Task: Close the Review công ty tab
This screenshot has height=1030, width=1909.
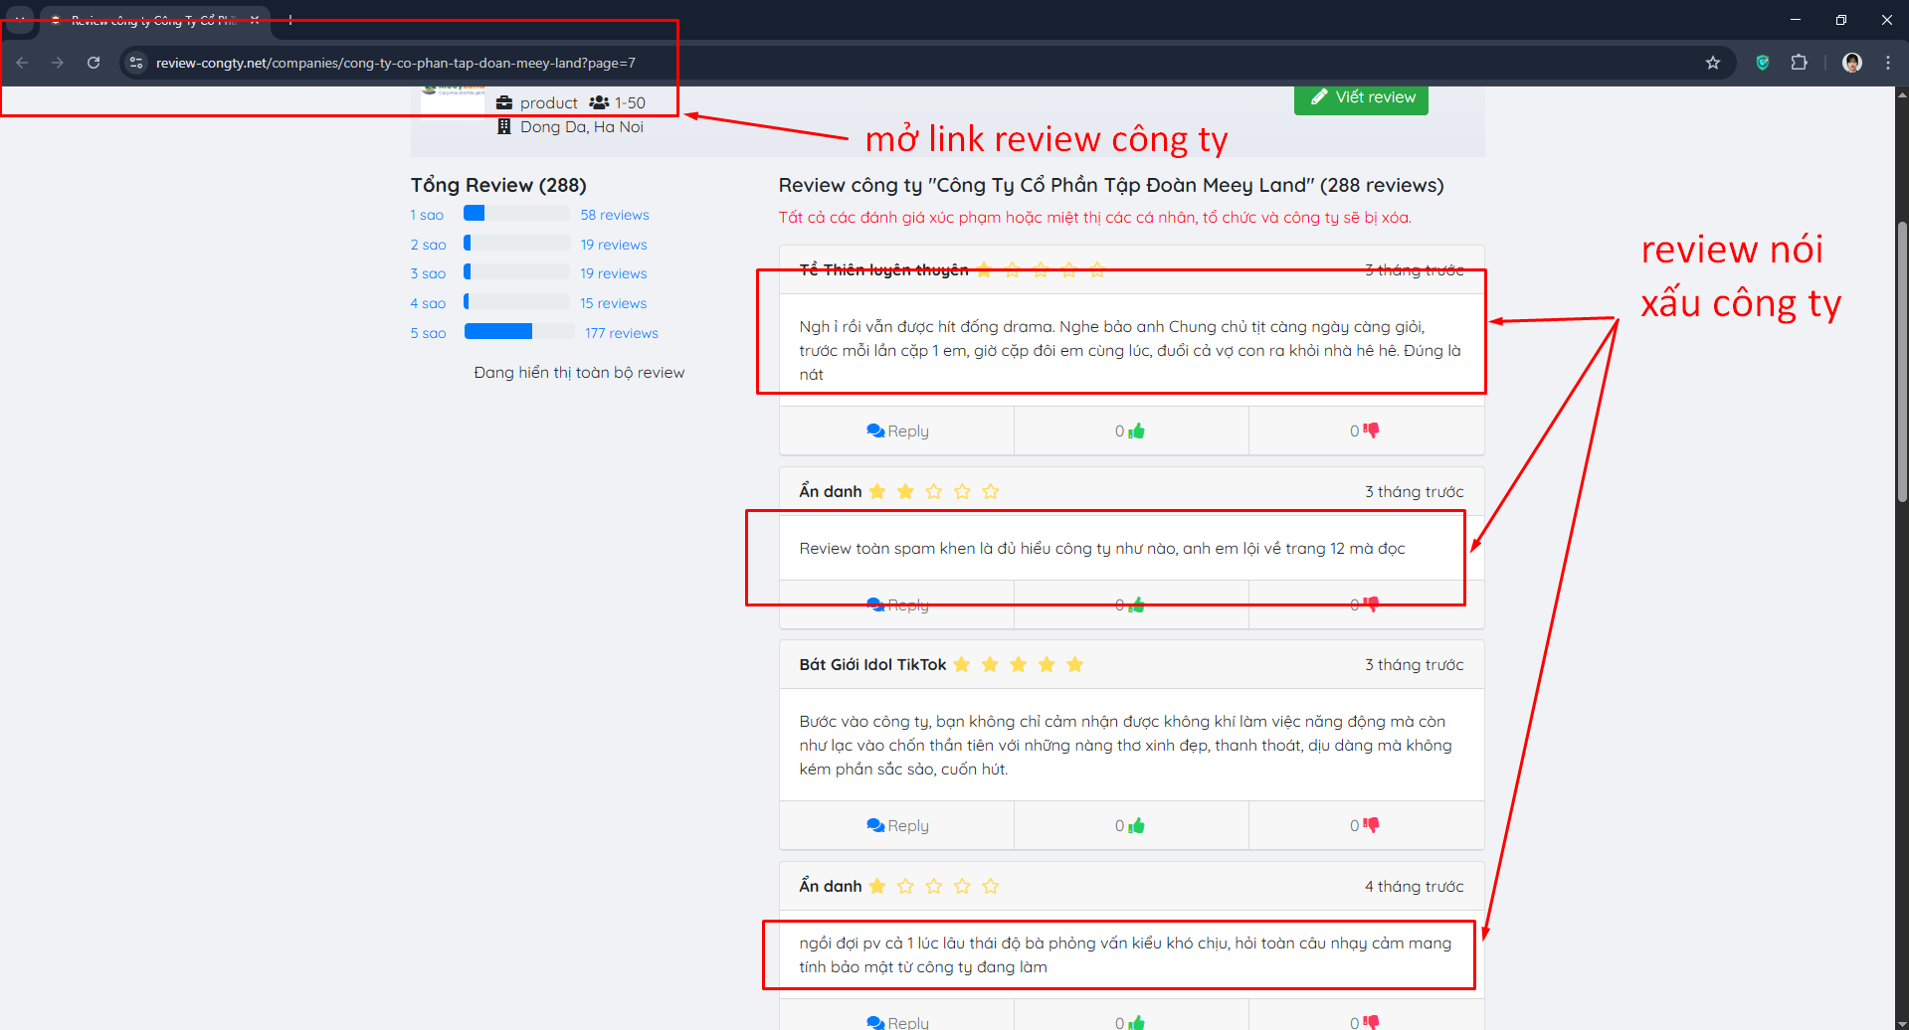Action: coord(255,20)
